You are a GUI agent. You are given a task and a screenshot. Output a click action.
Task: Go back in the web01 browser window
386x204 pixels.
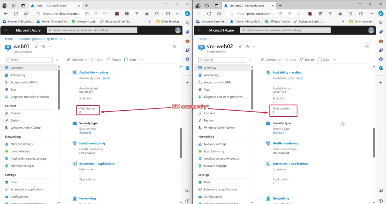(x=6, y=14)
